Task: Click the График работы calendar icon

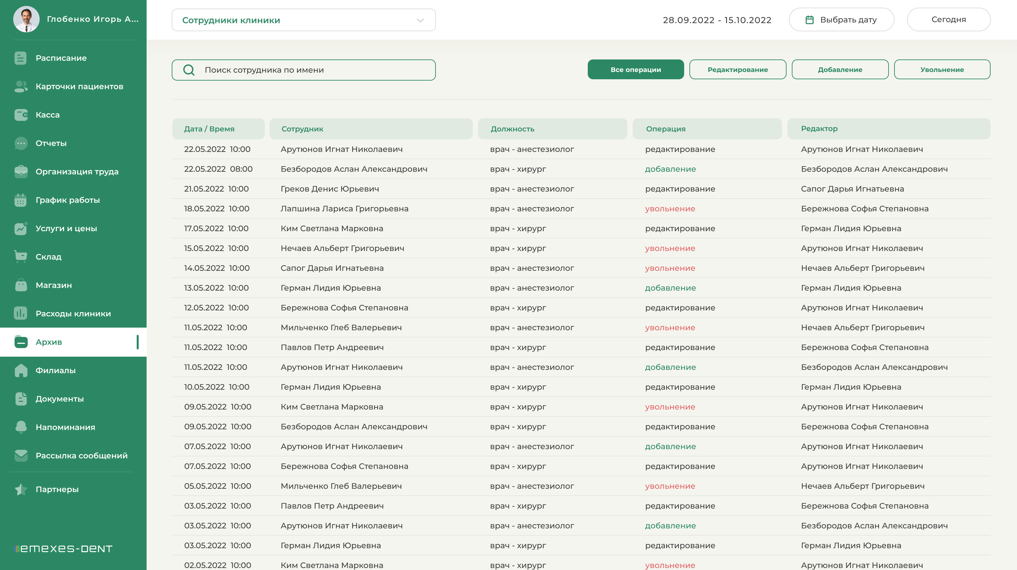Action: click(x=20, y=200)
